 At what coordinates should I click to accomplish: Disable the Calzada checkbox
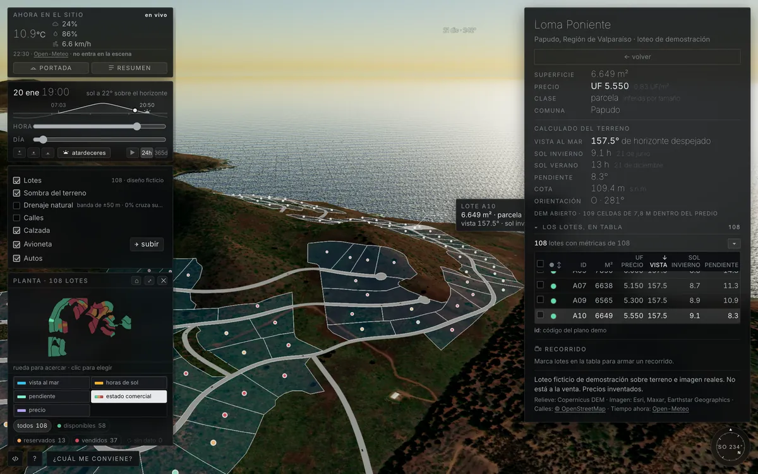[17, 231]
